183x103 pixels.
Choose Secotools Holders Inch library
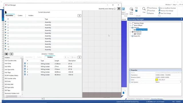pos(12,93)
